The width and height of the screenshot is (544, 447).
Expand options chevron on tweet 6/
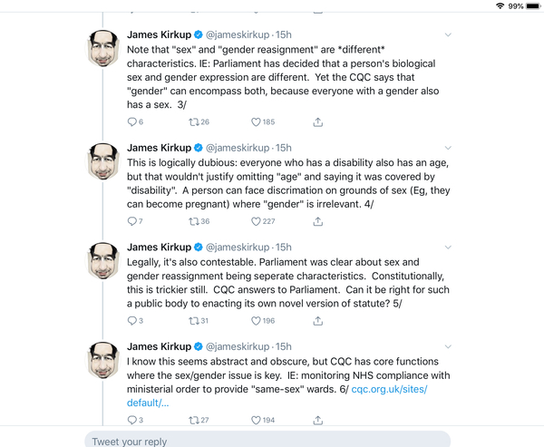[x=448, y=346]
